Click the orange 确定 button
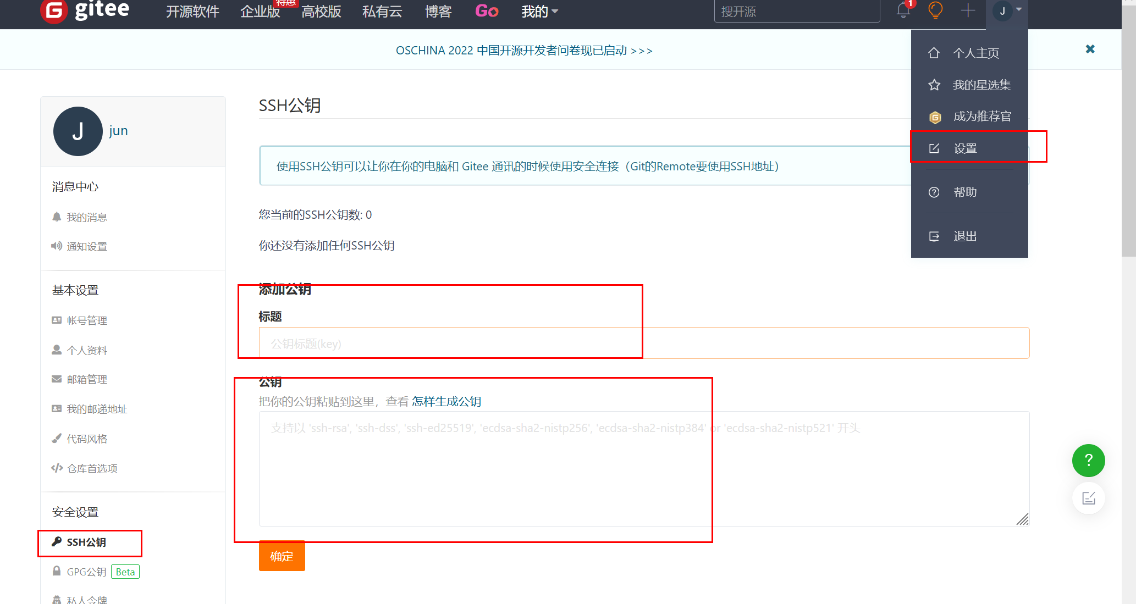 click(282, 556)
